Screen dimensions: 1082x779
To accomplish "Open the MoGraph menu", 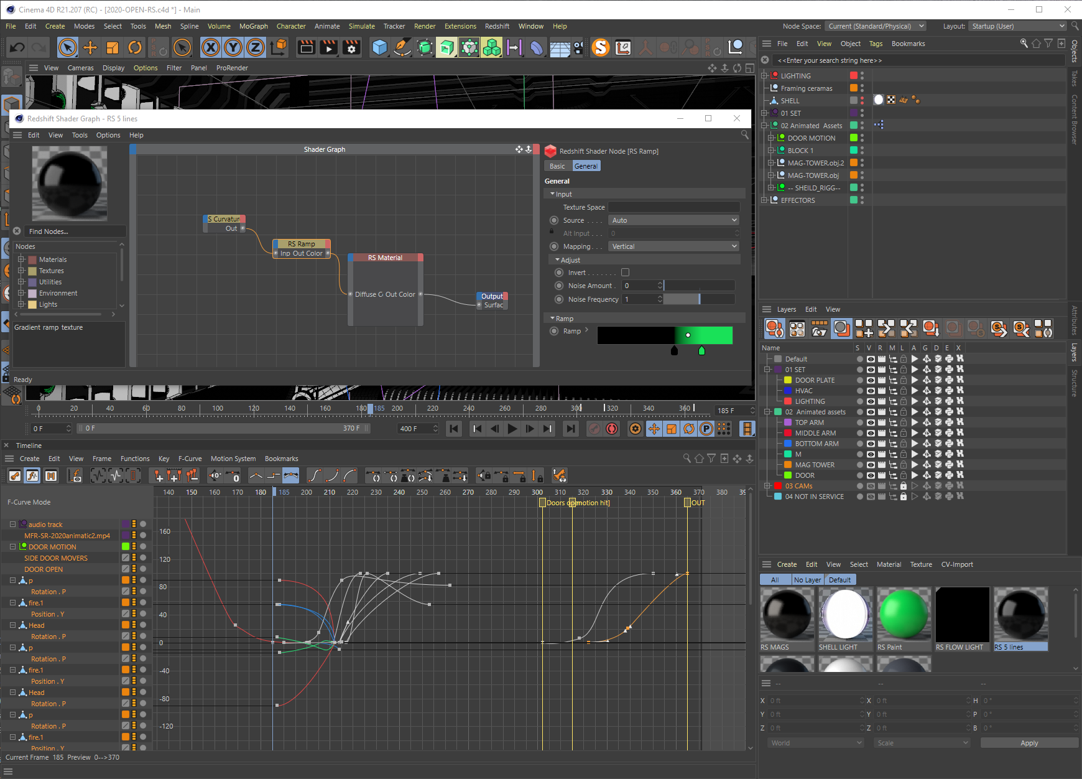I will (254, 26).
